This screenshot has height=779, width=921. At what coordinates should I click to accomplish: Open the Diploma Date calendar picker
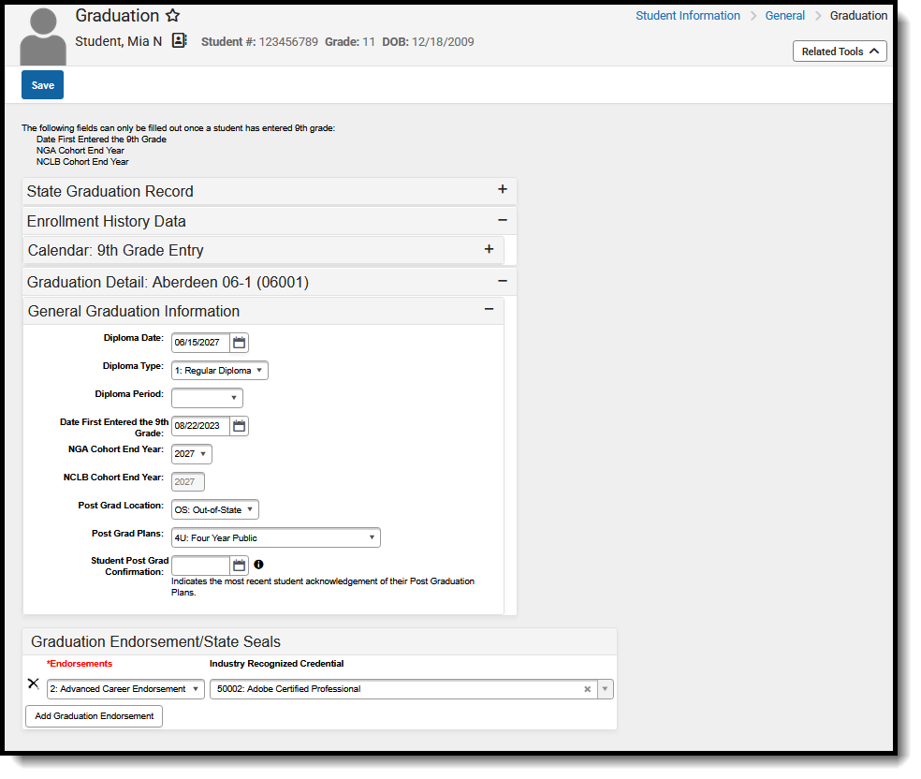239,342
